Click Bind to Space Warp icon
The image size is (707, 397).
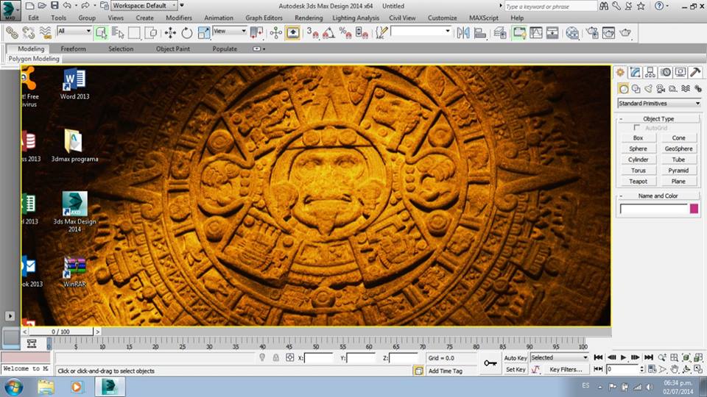click(x=45, y=33)
